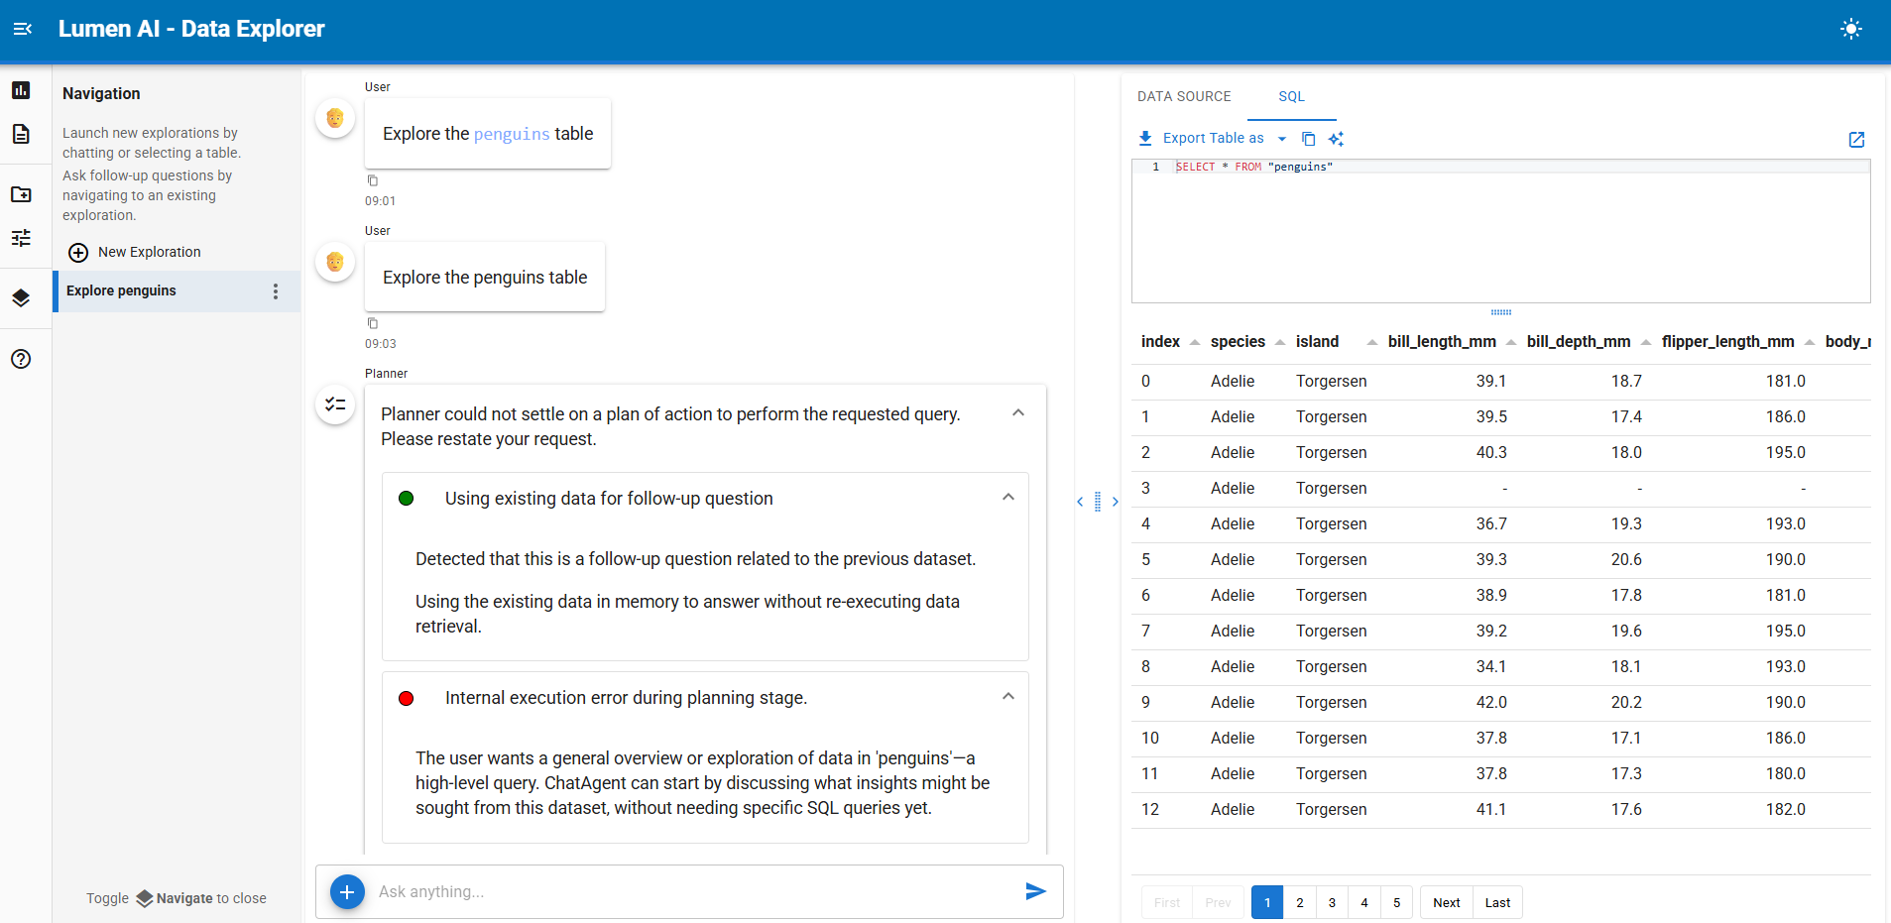Toggle the dark/light theme sun icon

click(1850, 29)
